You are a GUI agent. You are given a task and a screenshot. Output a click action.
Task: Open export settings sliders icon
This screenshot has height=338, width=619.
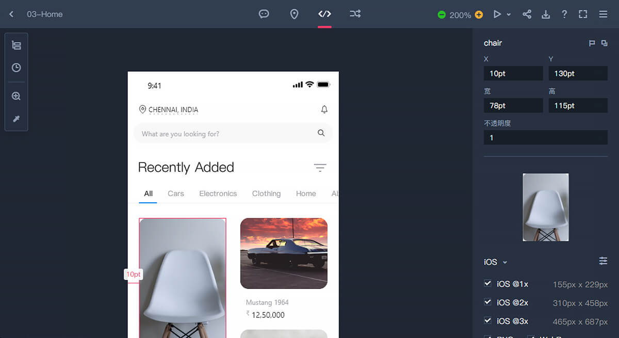point(603,261)
